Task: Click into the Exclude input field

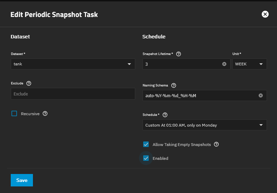Action: click(73, 94)
